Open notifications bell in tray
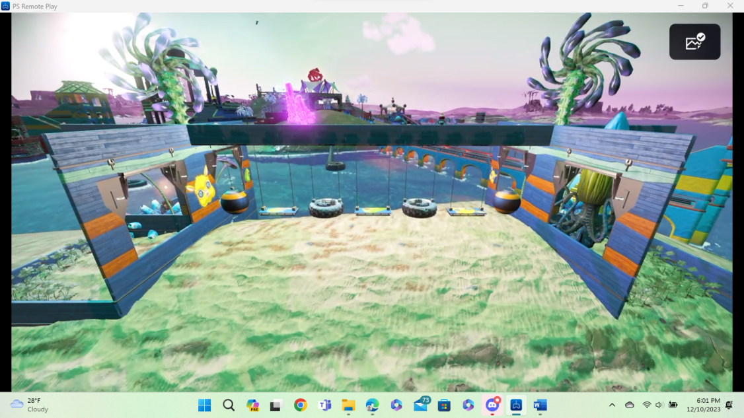Viewport: 744px width, 418px height. 729,405
